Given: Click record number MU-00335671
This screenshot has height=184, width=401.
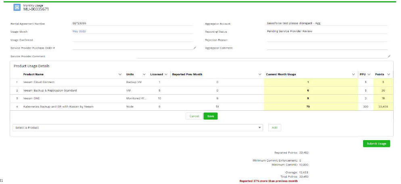Looking at the screenshot, I should click(36, 9).
